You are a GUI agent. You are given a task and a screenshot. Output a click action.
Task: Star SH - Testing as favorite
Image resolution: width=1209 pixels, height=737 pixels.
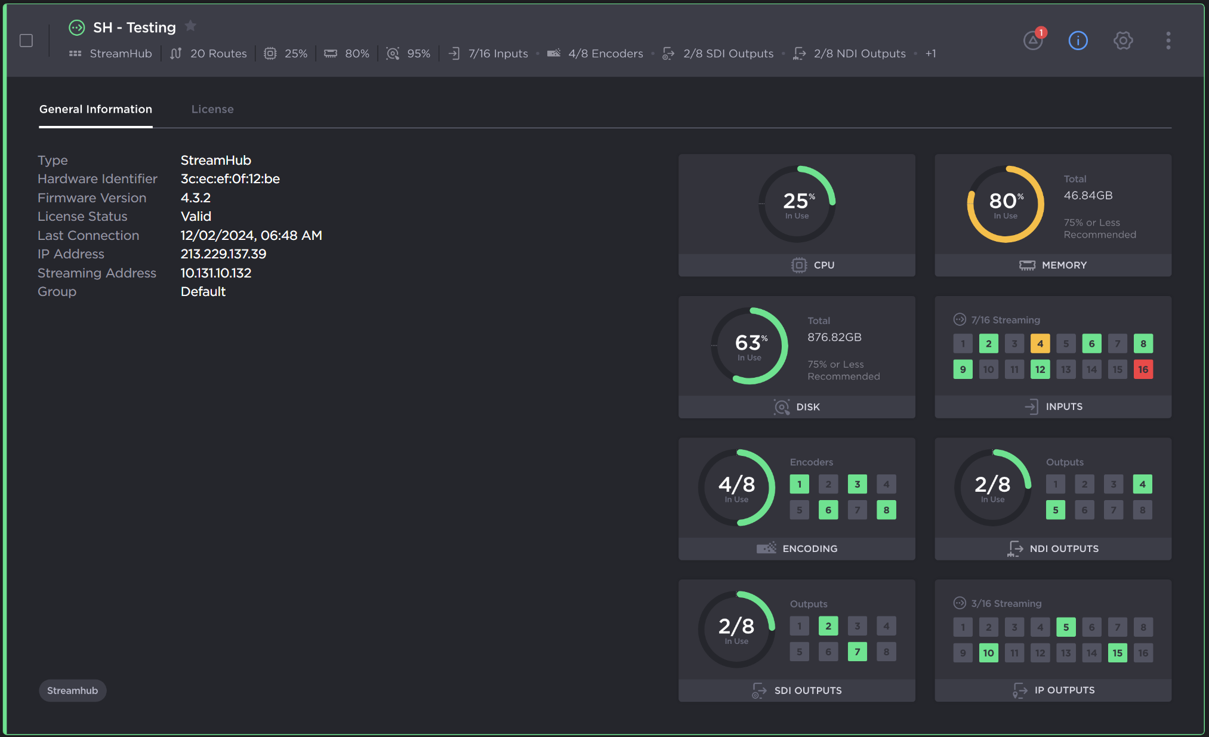[190, 26]
